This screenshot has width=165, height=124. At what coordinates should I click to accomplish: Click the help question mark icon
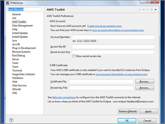pos(11,120)
